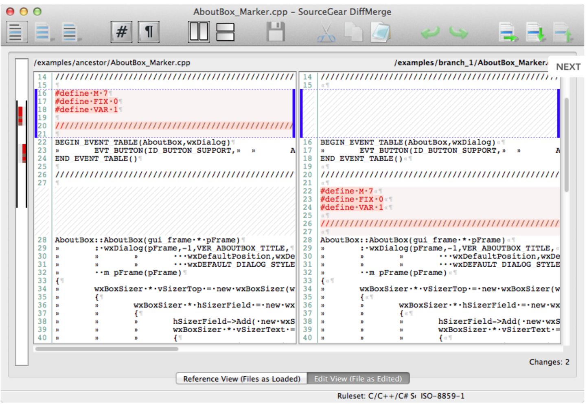
Task: Switch to stacked horizontal split layout
Action: (225, 32)
